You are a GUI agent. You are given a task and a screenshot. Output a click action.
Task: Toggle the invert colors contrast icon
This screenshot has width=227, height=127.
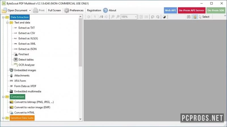tap(164, 17)
